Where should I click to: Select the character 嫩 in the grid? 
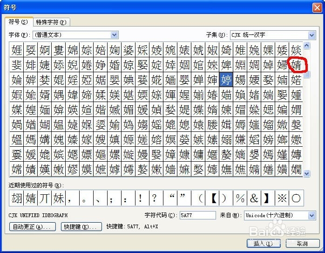[x=59, y=170]
